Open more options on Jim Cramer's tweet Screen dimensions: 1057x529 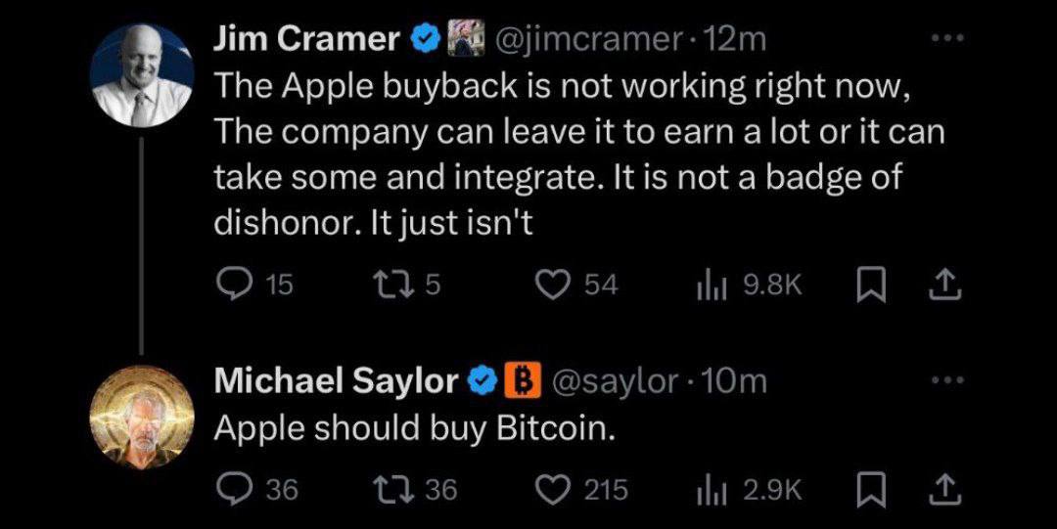[x=947, y=38]
